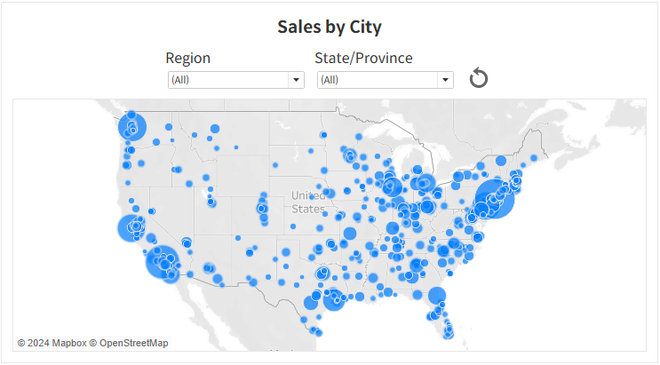660x365 pixels.
Task: Select the Denver bubble cluster in Colorado
Action: [262, 209]
